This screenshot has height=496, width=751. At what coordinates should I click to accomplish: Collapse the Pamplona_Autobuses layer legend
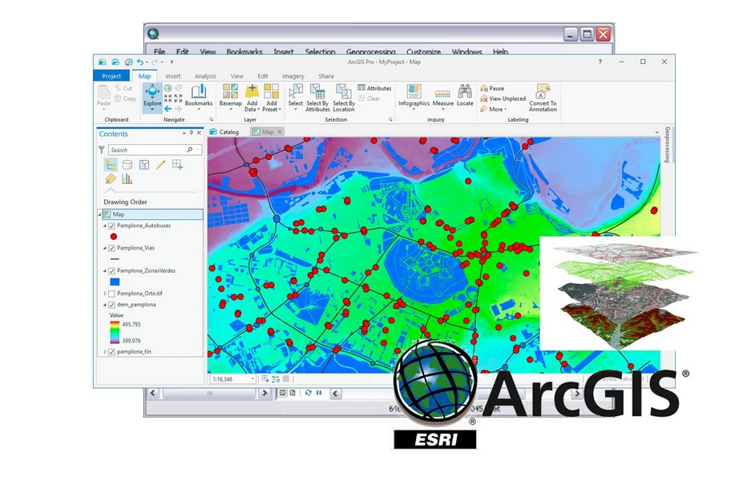(105, 226)
